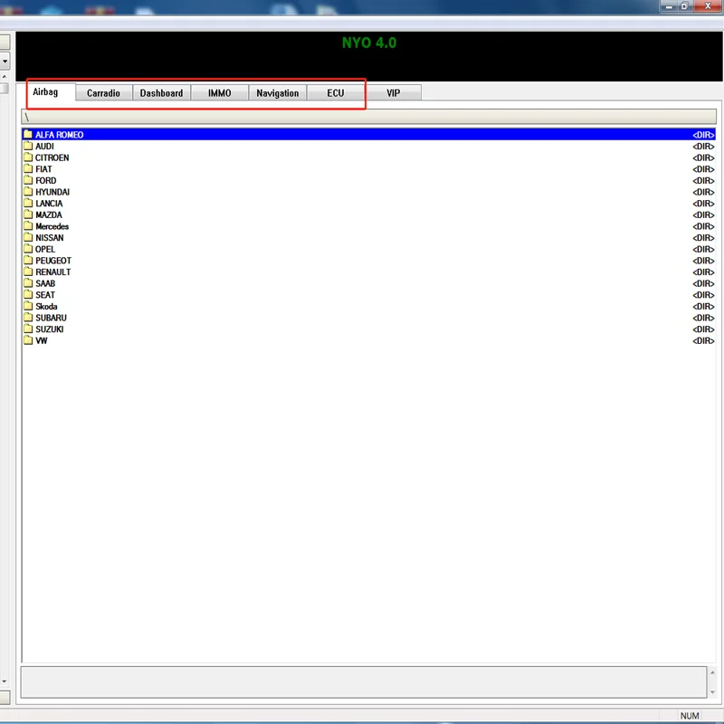Click the HYUNDAI folder icon
Image resolution: width=724 pixels, height=724 pixels.
[x=28, y=192]
